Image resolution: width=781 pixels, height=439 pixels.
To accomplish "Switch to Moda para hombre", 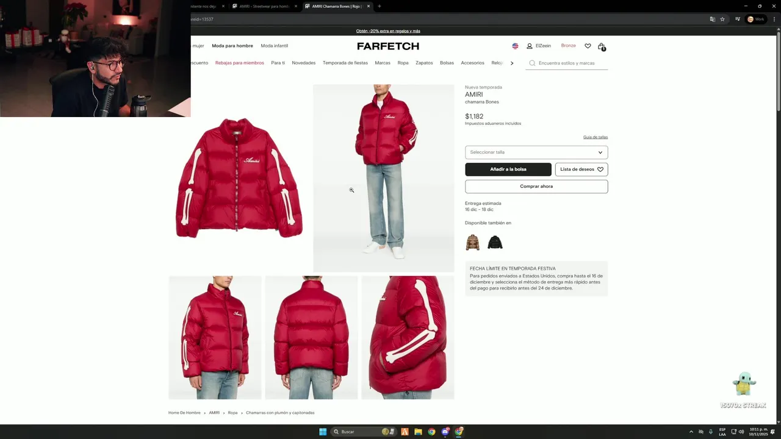I will click(x=232, y=46).
